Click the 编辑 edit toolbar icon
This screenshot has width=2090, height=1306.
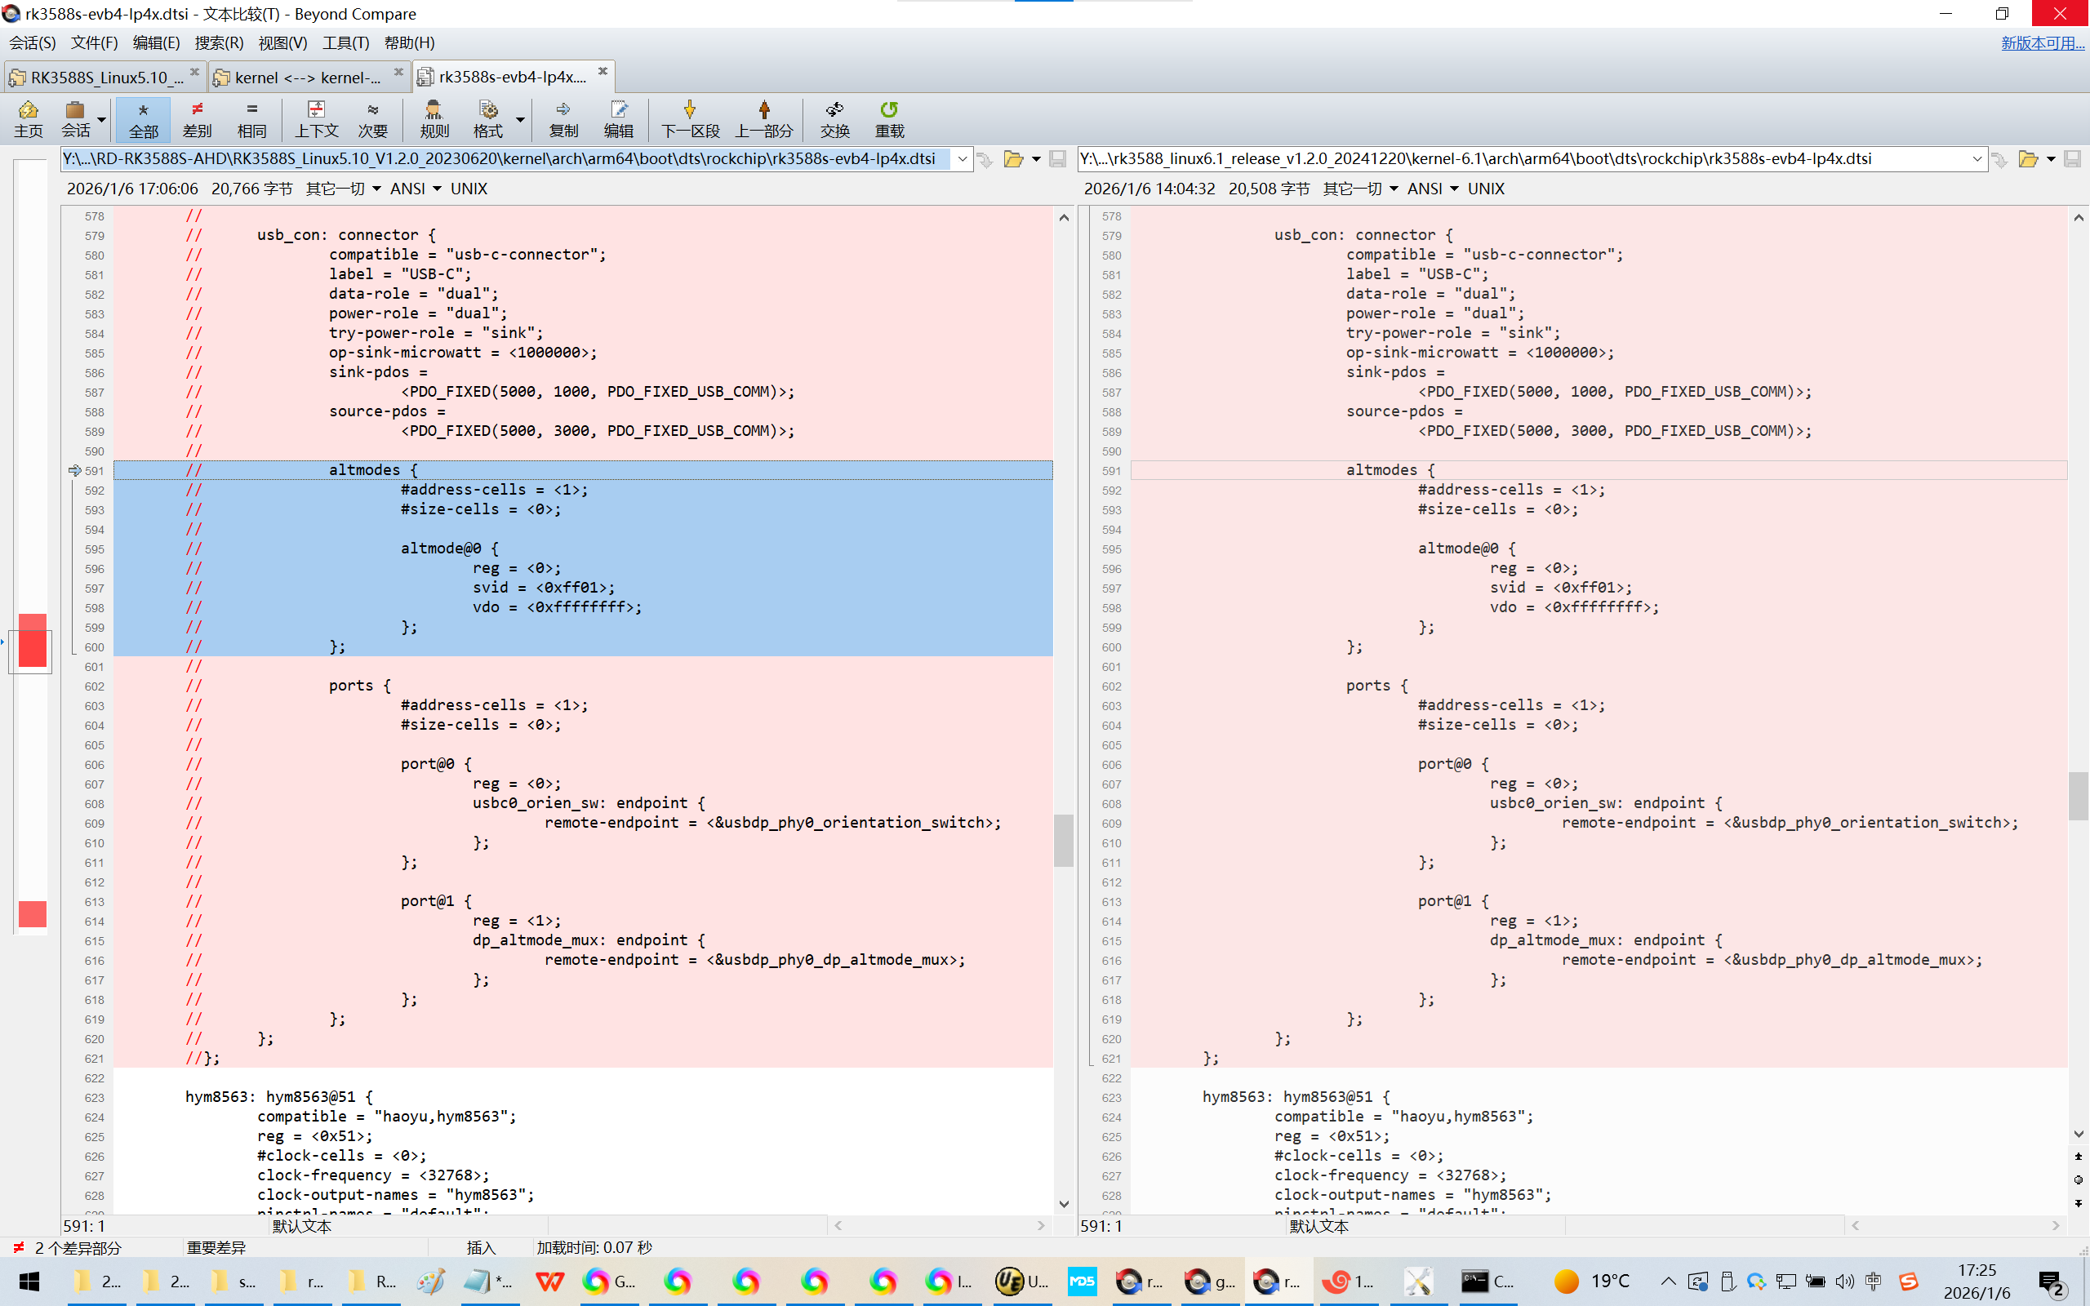pyautogui.click(x=618, y=119)
